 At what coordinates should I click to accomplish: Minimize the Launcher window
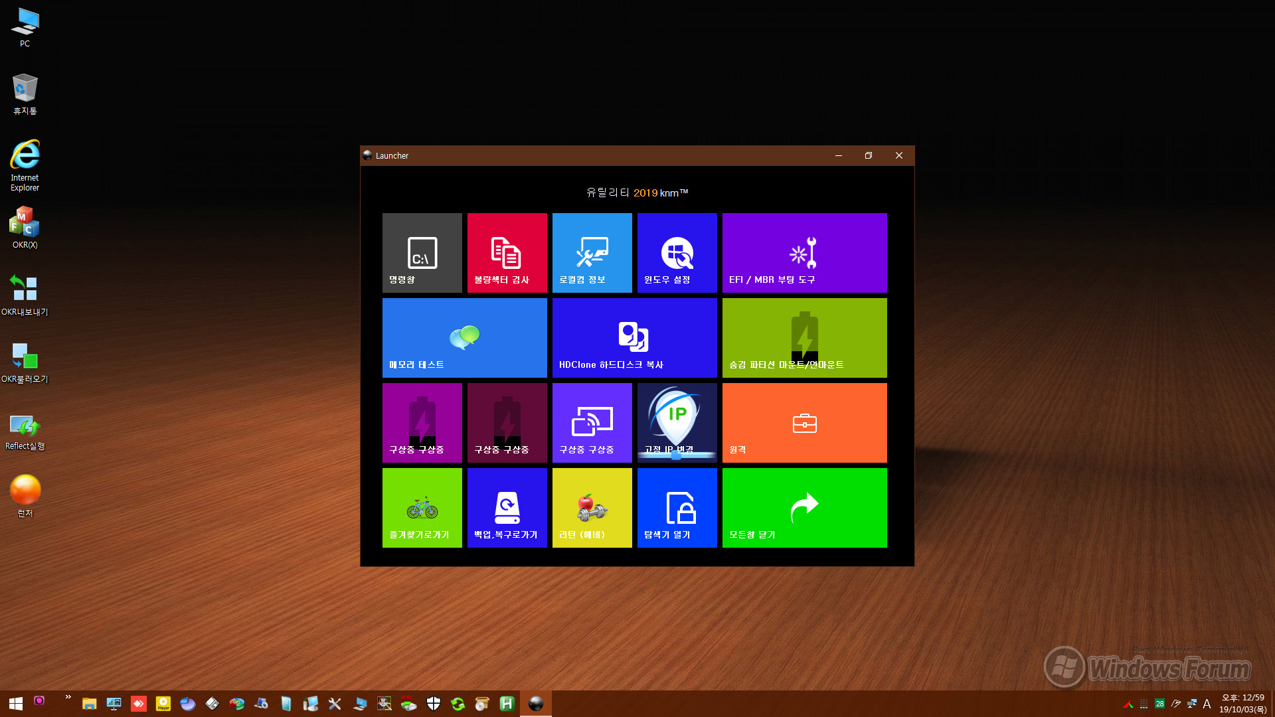[839, 155]
